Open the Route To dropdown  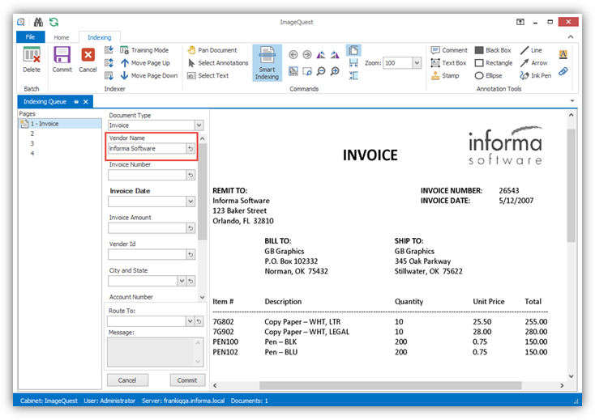click(190, 321)
